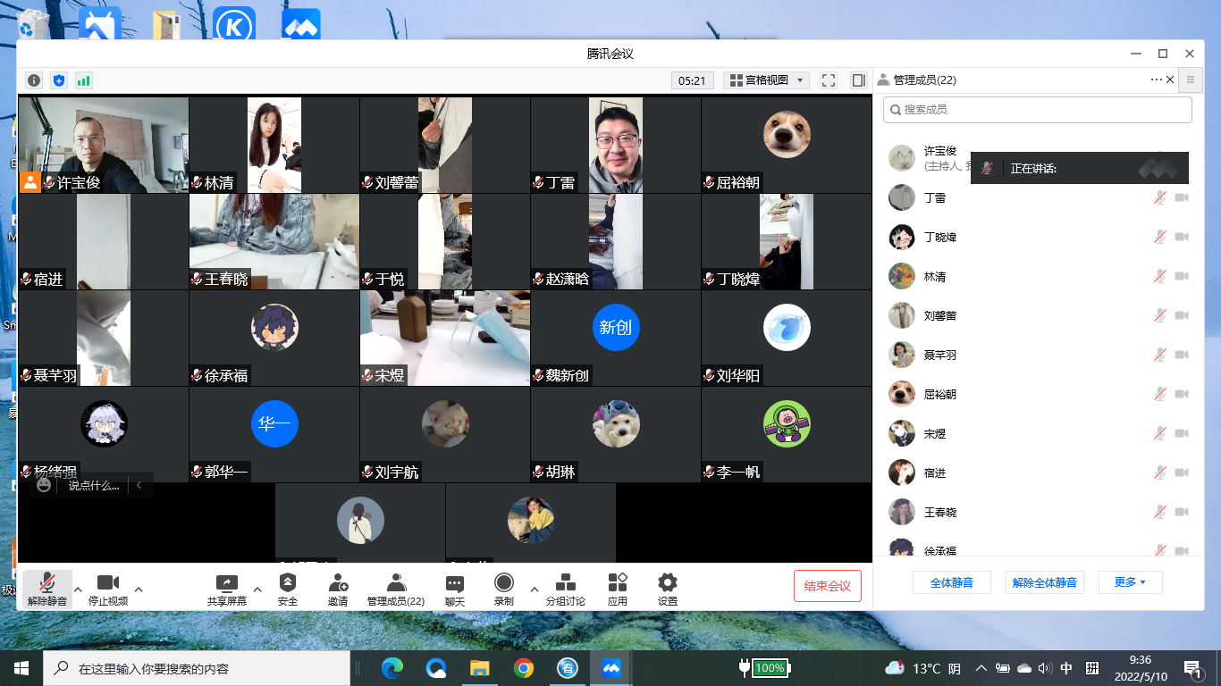Click the Security (安全) shield icon
The image size is (1221, 686).
pyautogui.click(x=287, y=590)
